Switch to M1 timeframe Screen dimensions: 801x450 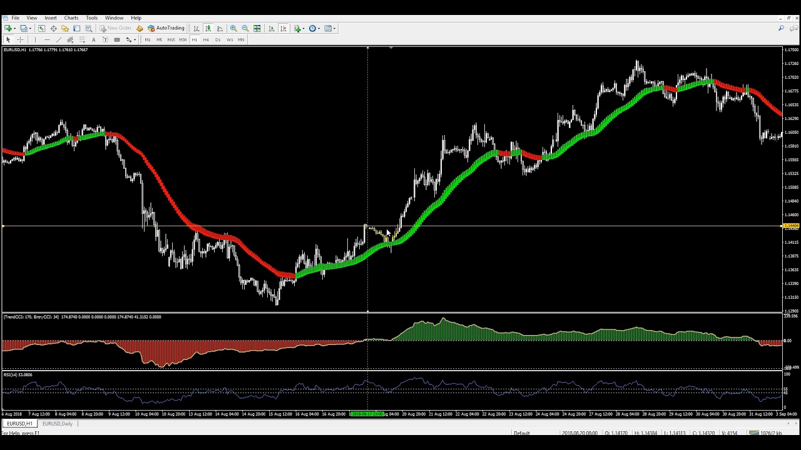click(148, 39)
